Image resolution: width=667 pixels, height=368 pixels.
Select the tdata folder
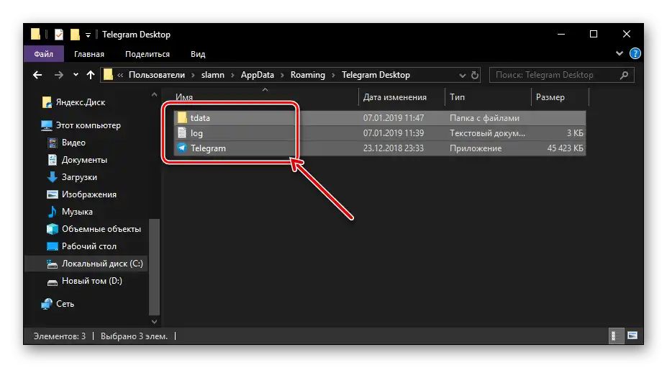pyautogui.click(x=379, y=118)
